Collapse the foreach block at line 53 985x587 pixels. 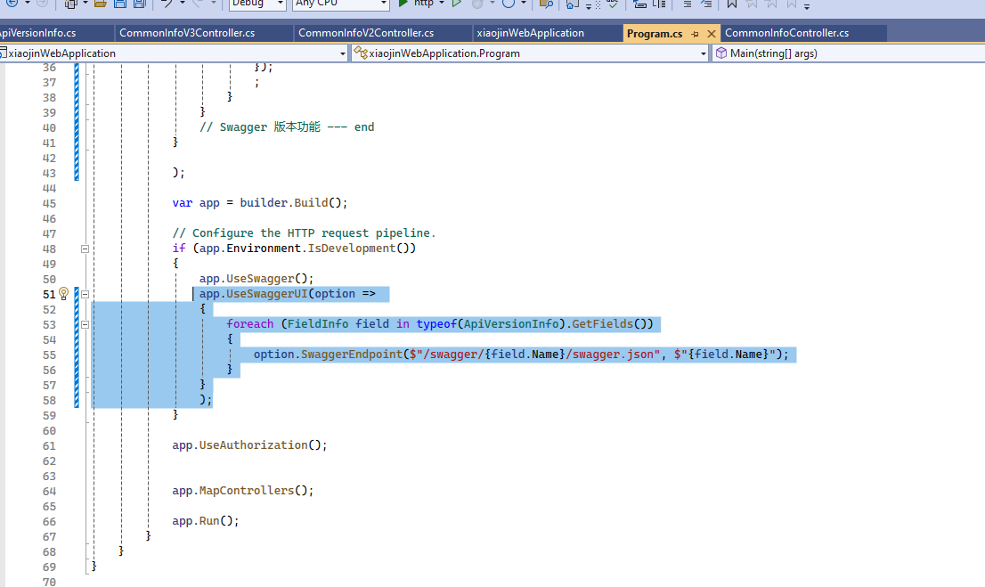pyautogui.click(x=84, y=323)
